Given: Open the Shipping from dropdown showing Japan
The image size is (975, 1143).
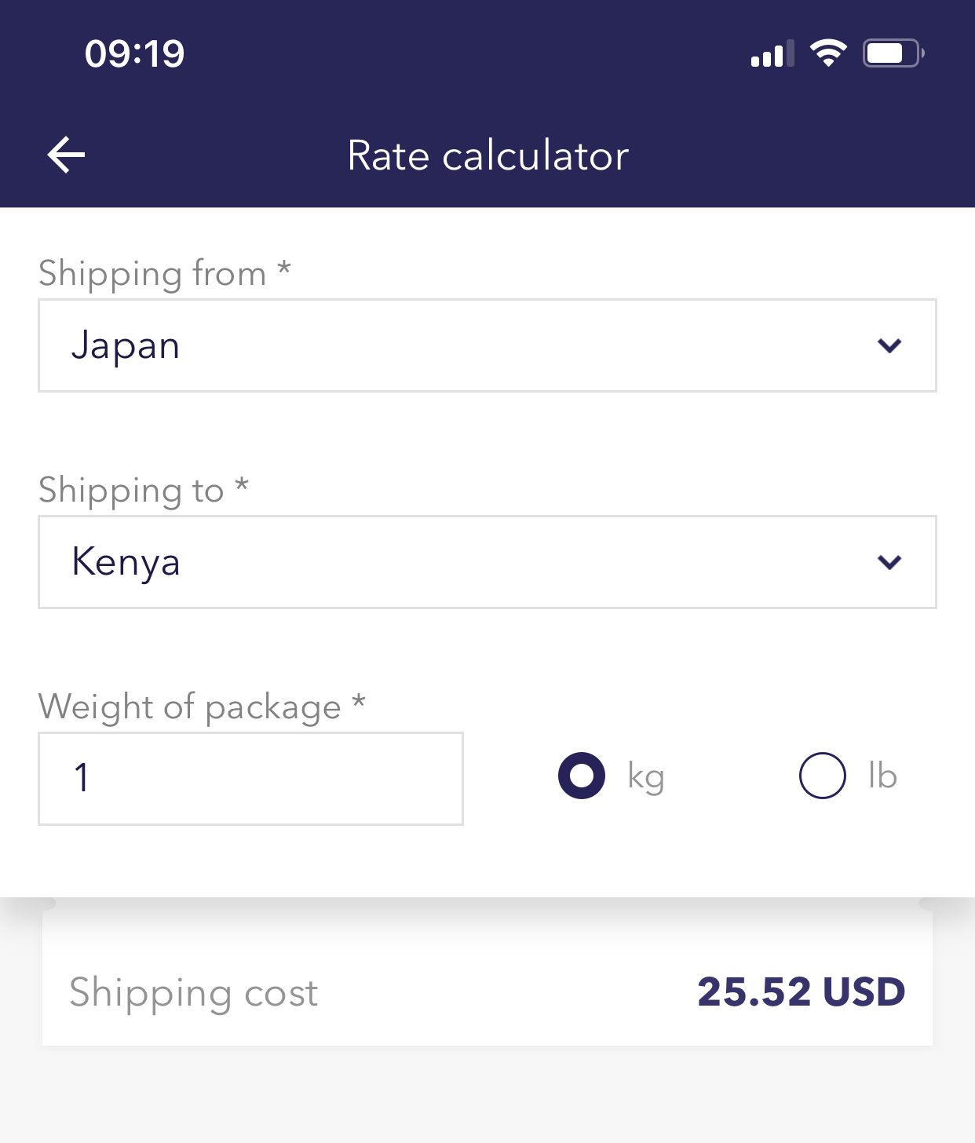Looking at the screenshot, I should coord(471,345).
